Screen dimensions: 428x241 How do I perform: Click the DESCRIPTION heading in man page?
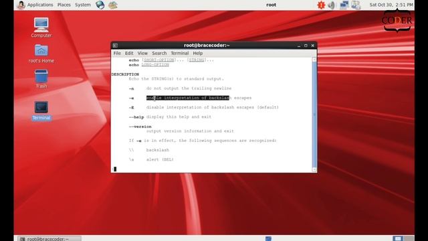(x=125, y=74)
